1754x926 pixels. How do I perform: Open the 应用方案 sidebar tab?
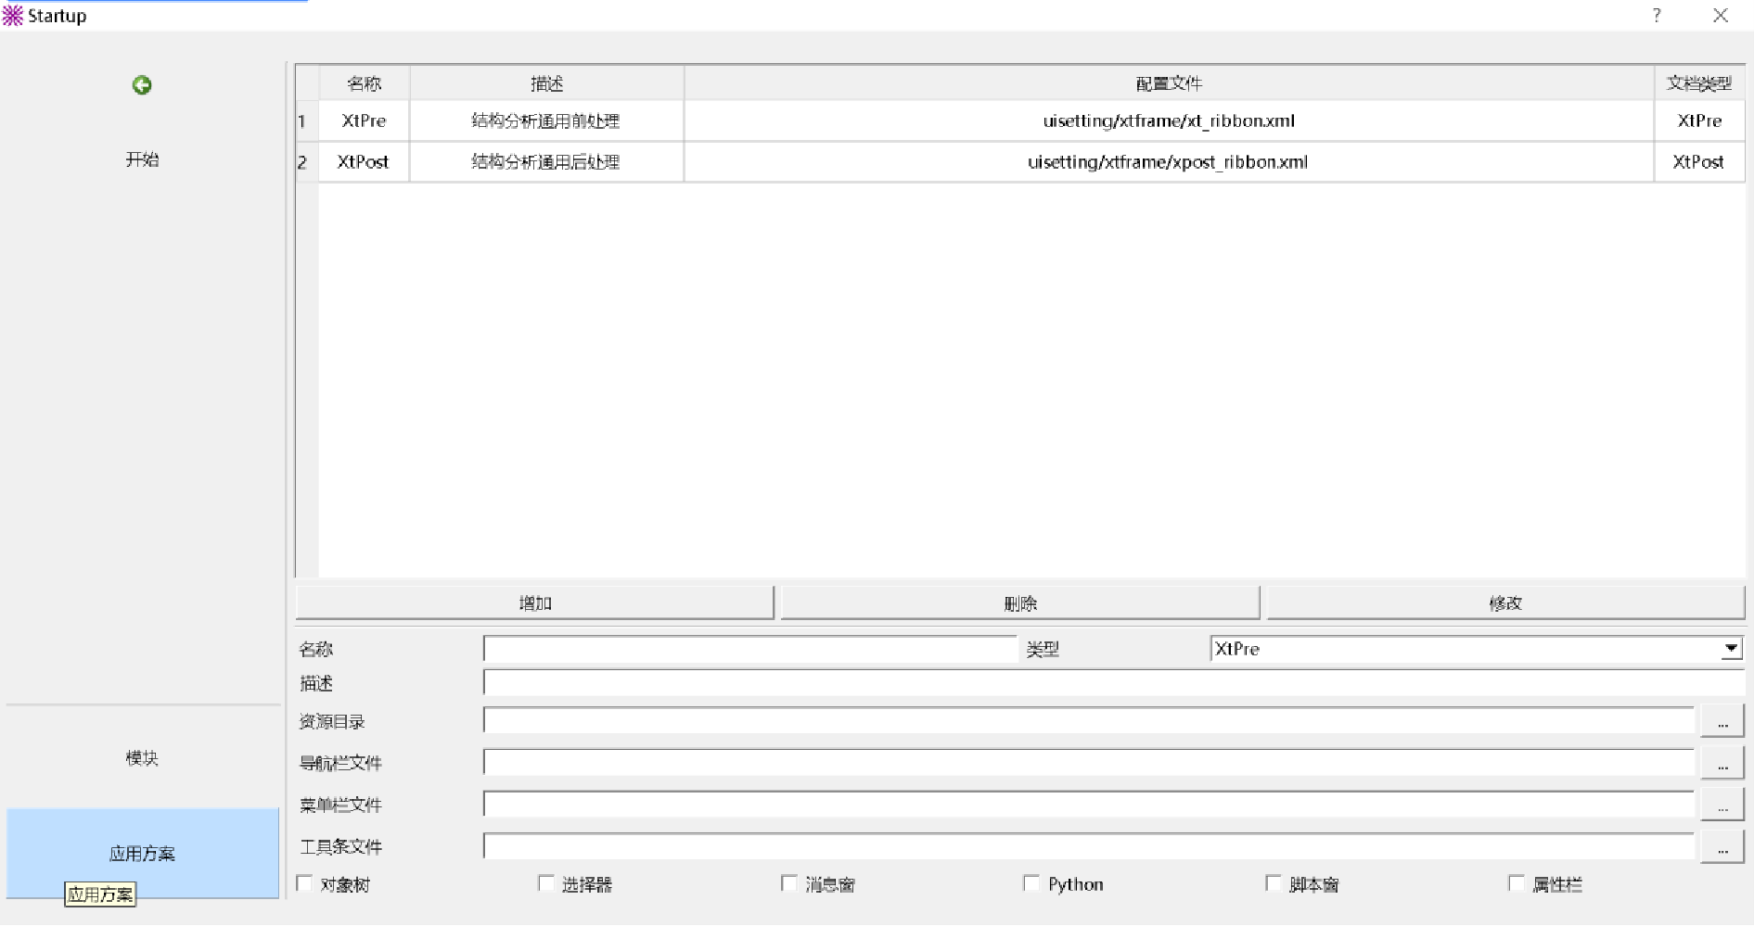[x=142, y=853]
